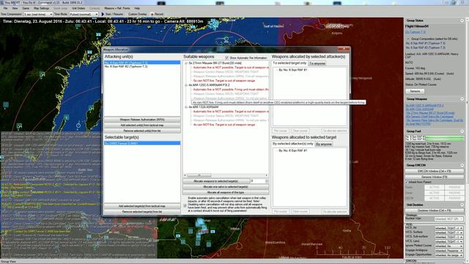Close the Weapon Allocation dialog
Viewport: 469px width, 264px height.
344,49
